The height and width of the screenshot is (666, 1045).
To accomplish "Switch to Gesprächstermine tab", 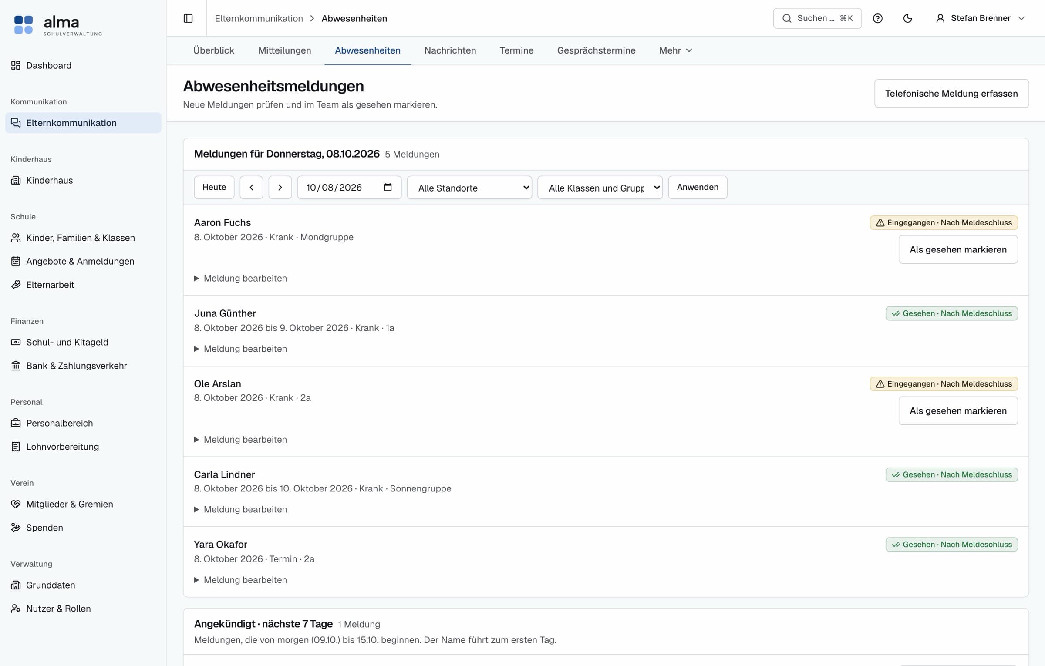I will point(596,50).
